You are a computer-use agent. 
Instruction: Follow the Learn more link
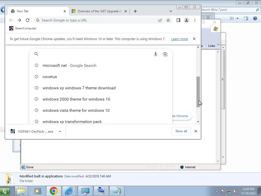179,39
